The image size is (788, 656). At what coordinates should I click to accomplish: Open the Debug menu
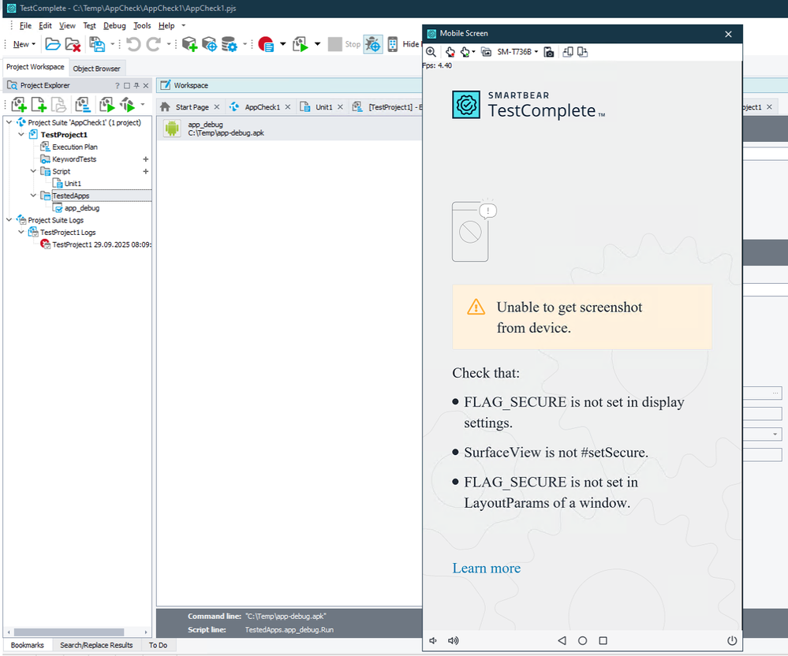pos(114,26)
